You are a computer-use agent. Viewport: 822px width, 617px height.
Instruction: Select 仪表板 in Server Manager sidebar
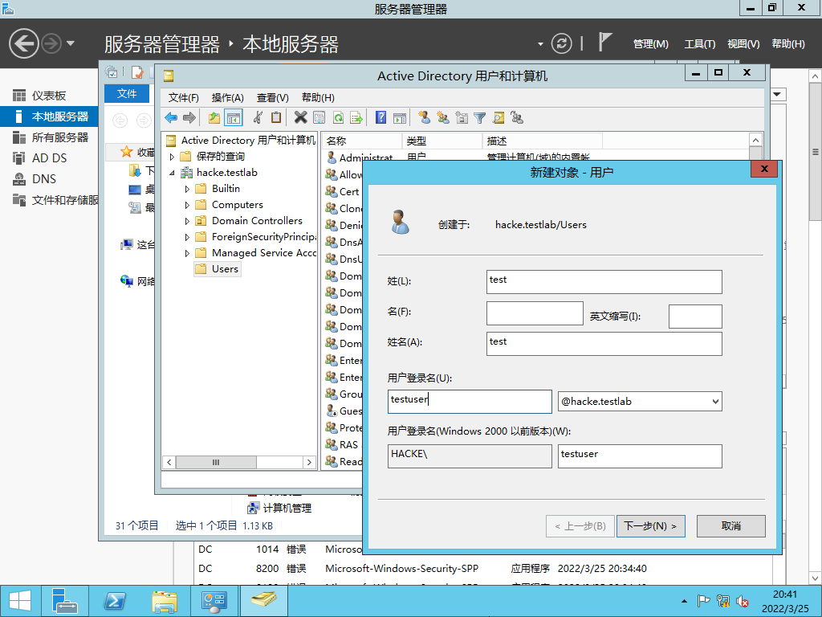[49, 96]
